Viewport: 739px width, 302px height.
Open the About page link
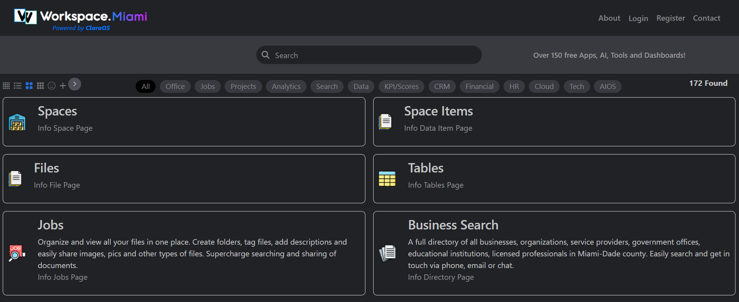(609, 18)
